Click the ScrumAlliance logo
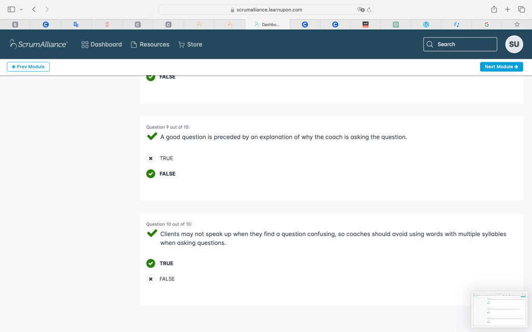The height and width of the screenshot is (332, 532). click(x=38, y=45)
